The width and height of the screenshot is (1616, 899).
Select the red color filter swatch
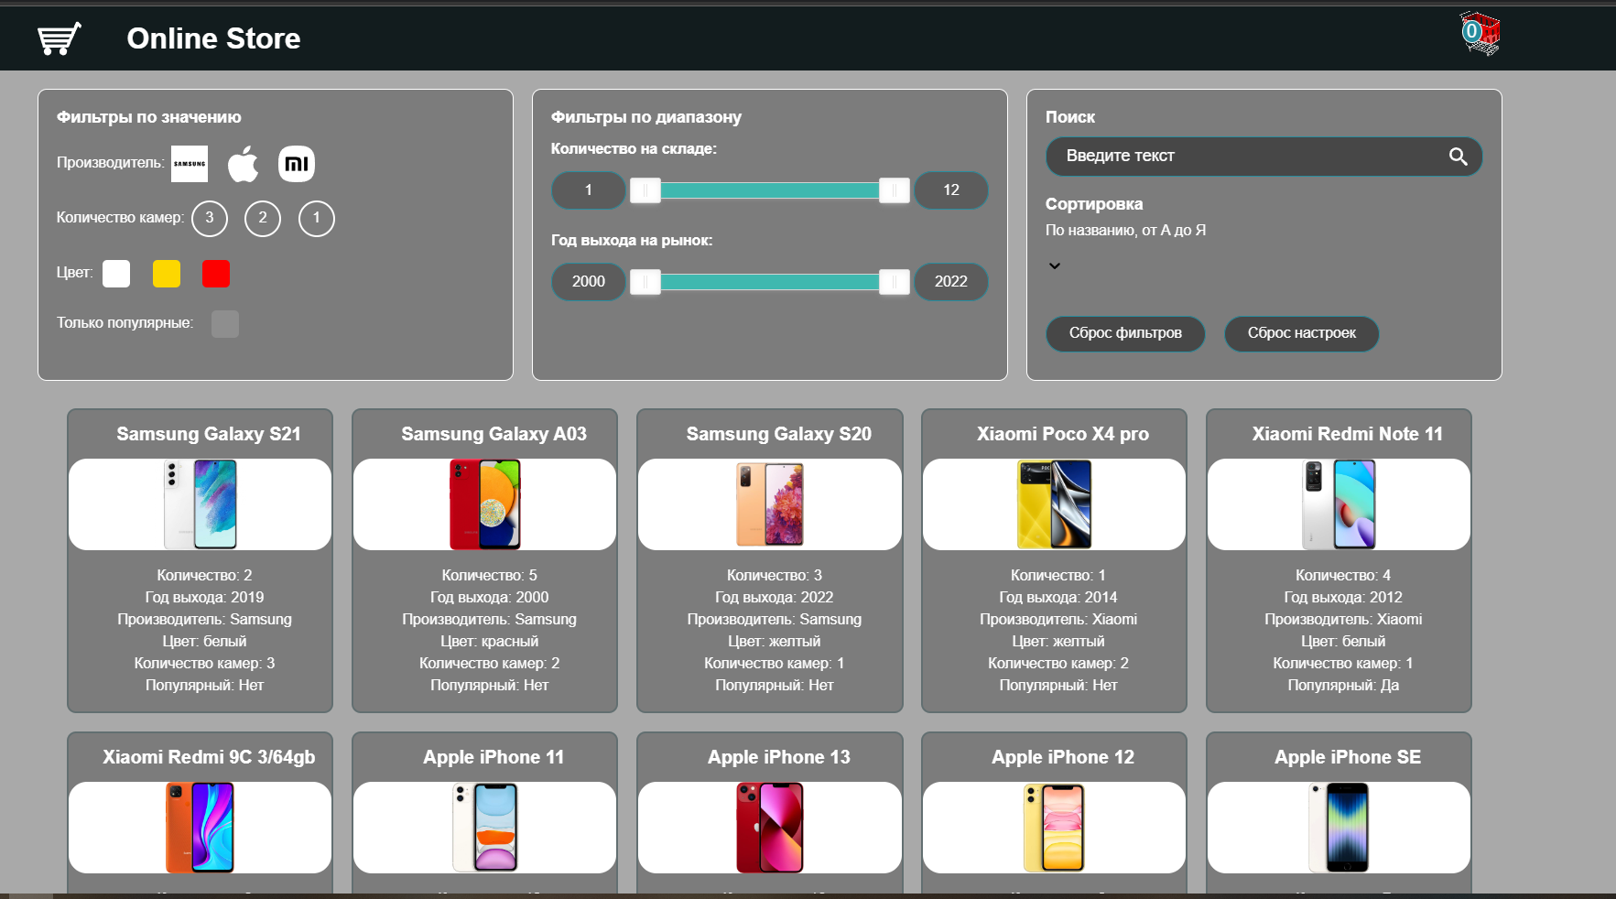pyautogui.click(x=216, y=273)
